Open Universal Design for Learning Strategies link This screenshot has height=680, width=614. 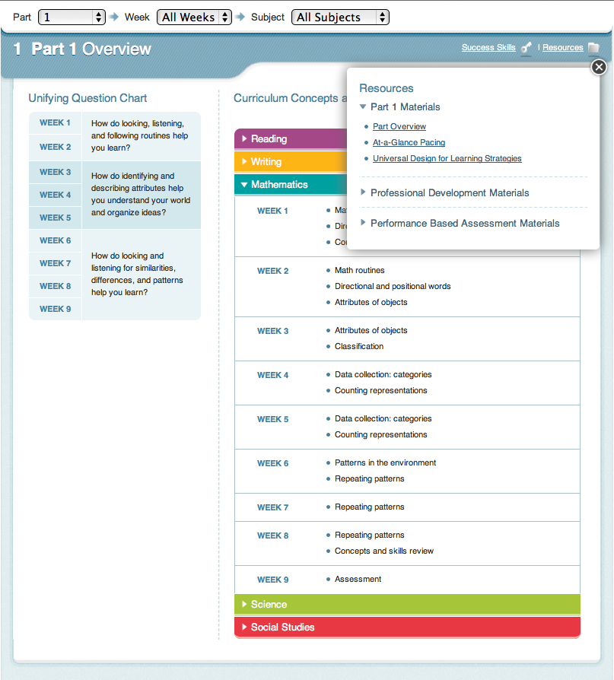pyautogui.click(x=447, y=158)
